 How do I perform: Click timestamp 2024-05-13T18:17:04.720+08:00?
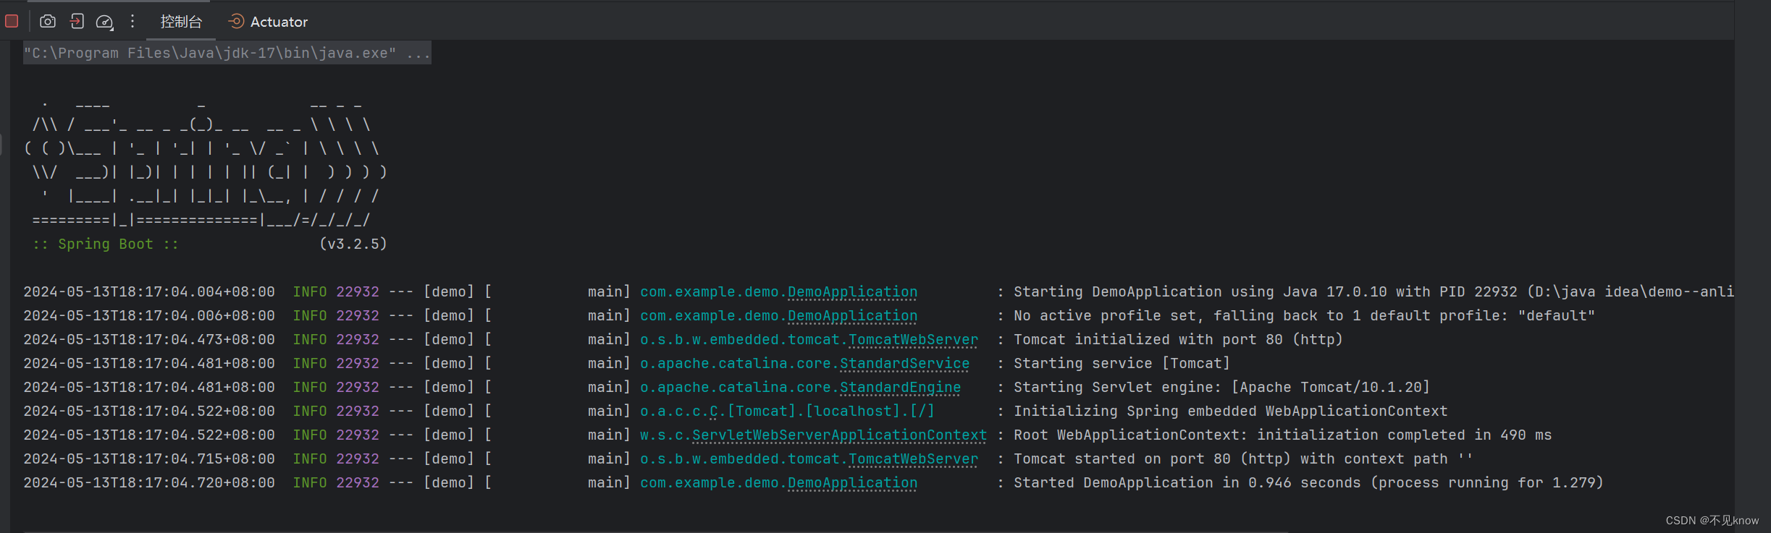[x=149, y=482]
